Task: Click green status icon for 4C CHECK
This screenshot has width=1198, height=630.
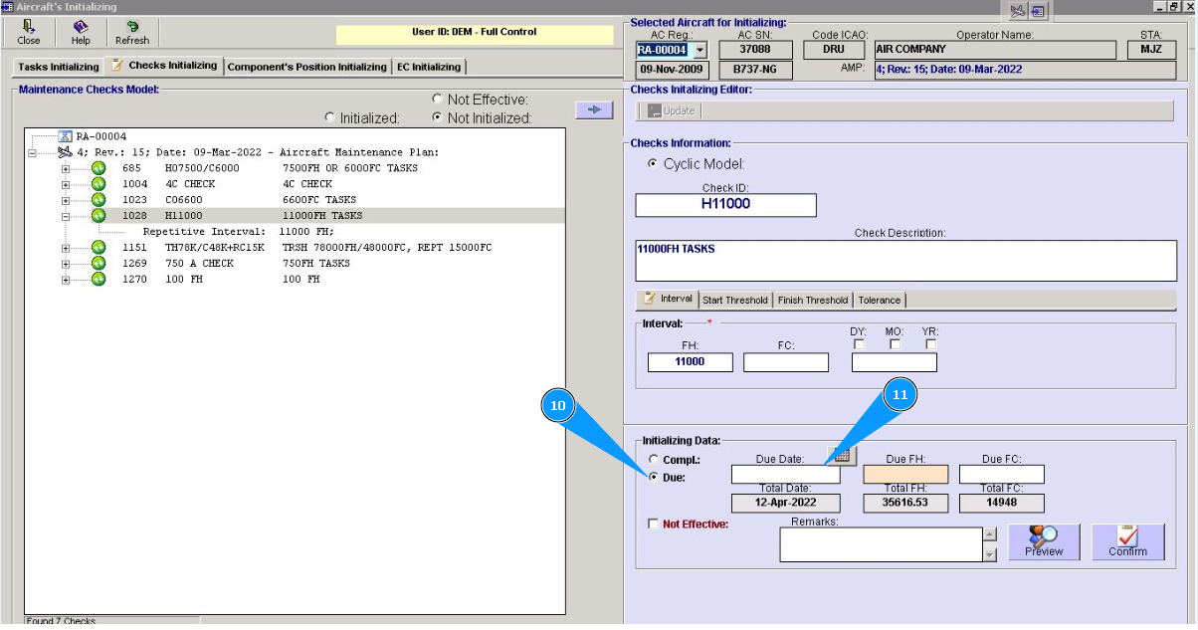Action: pyautogui.click(x=99, y=184)
